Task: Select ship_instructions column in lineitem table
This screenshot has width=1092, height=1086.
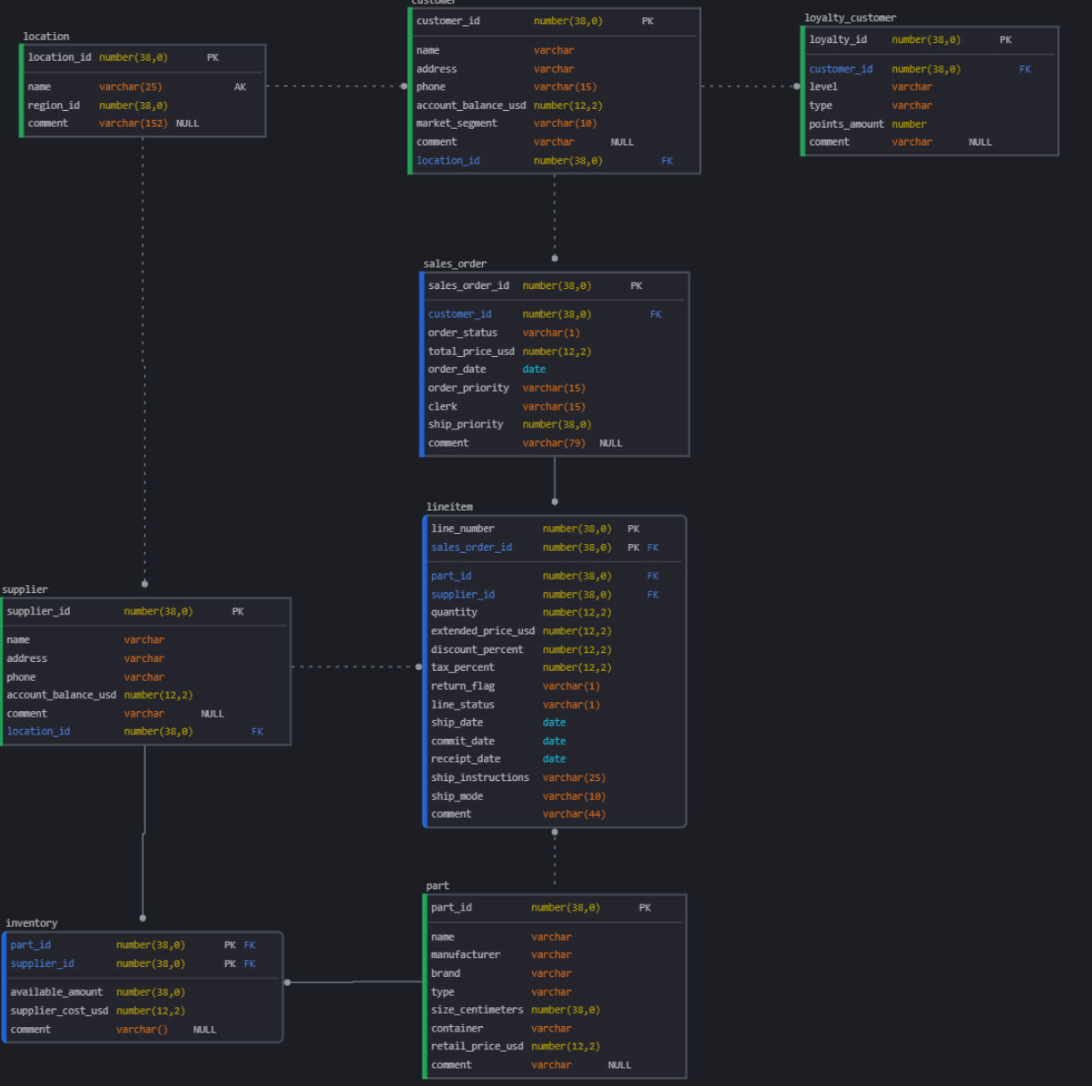Action: pyautogui.click(x=479, y=777)
